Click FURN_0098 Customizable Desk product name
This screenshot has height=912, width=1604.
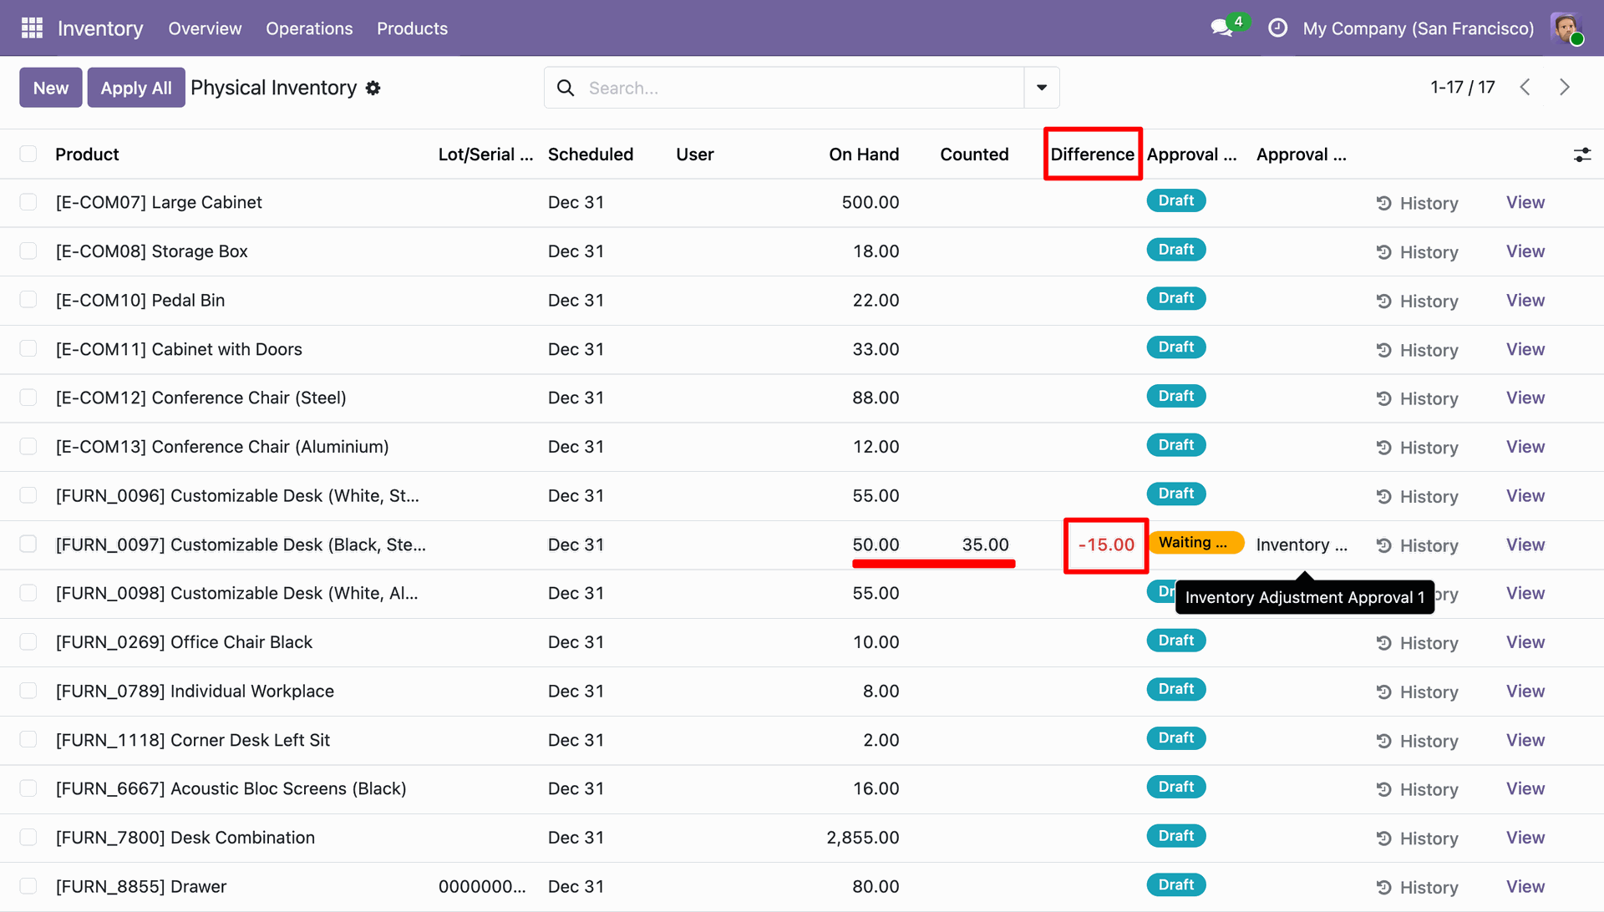[237, 593]
